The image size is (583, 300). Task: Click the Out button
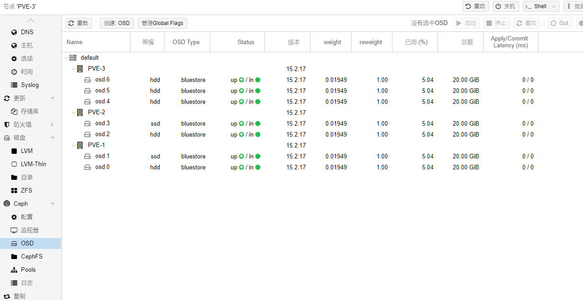point(560,23)
